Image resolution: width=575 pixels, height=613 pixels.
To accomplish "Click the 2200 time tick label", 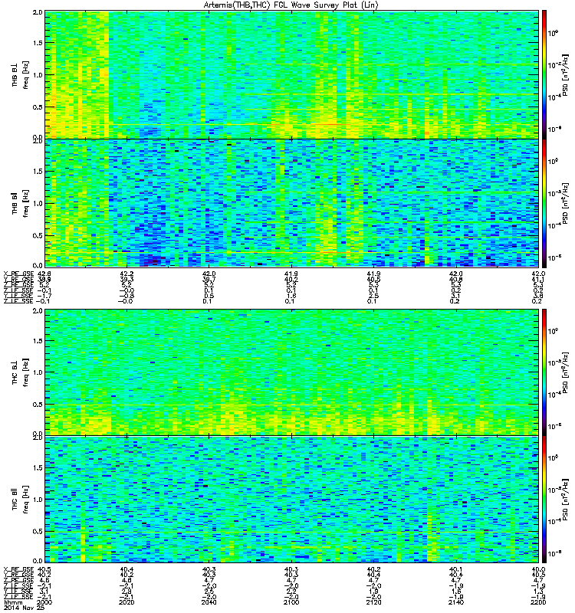I will coord(539,602).
